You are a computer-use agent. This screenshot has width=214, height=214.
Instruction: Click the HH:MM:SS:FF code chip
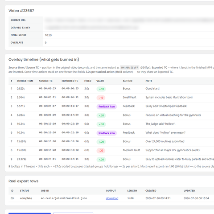tap(130, 68)
